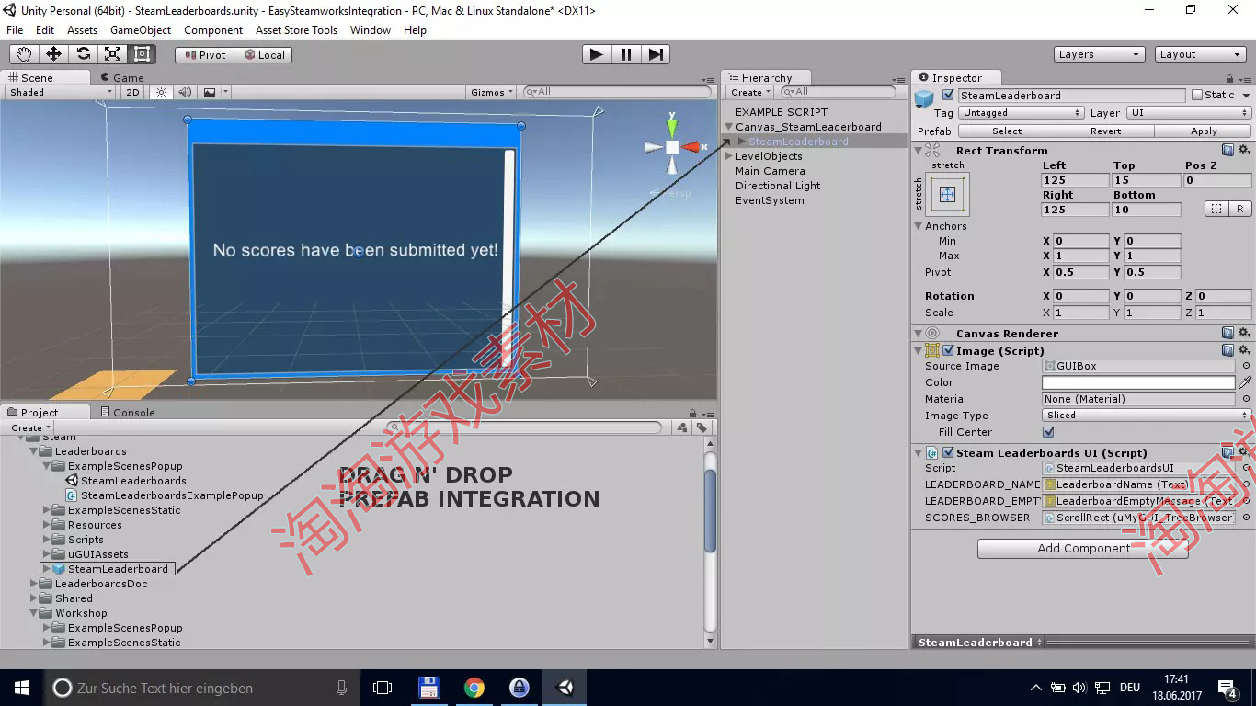The image size is (1256, 706).
Task: Open the anchor presets stretch icon
Action: pyautogui.click(x=948, y=194)
